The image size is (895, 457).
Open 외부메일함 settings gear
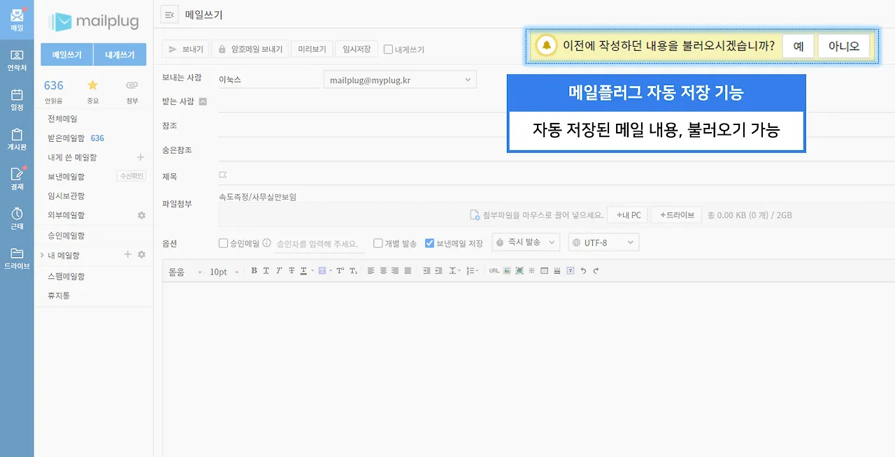click(x=141, y=215)
